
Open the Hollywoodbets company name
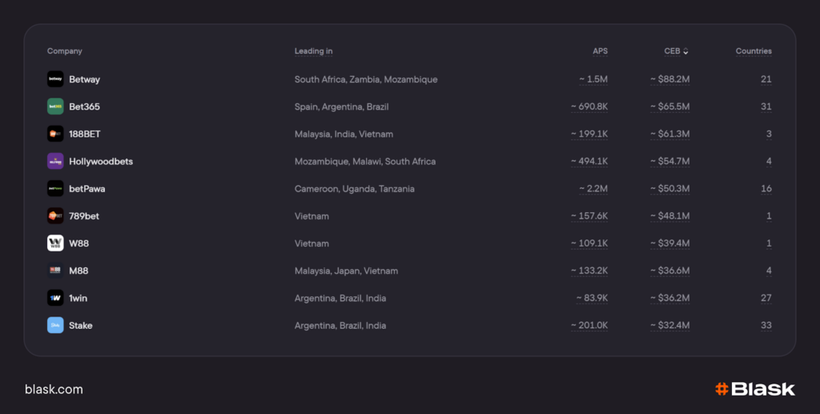coord(101,161)
